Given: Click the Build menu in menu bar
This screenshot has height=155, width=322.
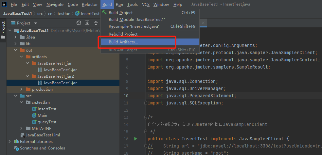Looking at the screenshot, I should point(107,4).
